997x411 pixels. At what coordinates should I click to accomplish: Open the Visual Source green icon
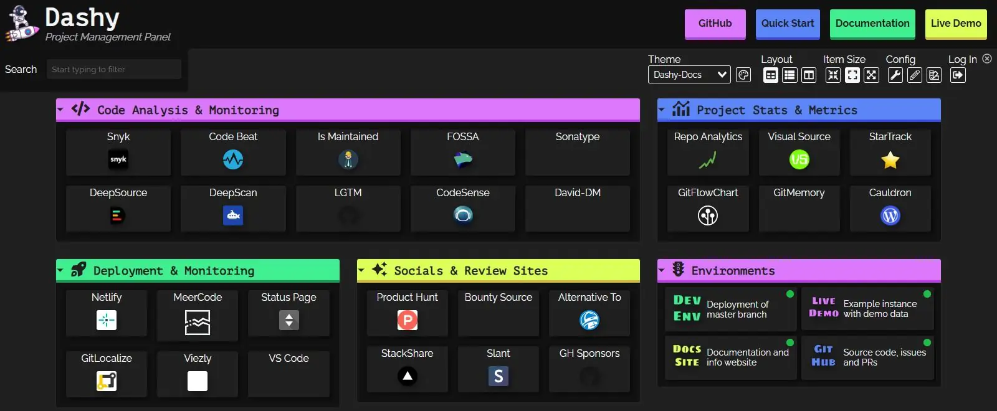(x=799, y=159)
